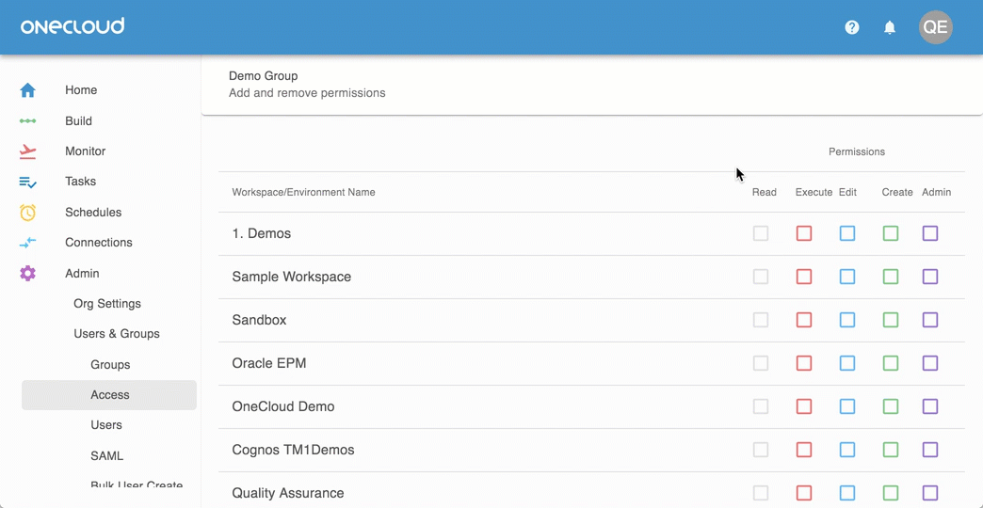
Task: Enable Execute for OneCloud Demo
Action: pos(804,406)
